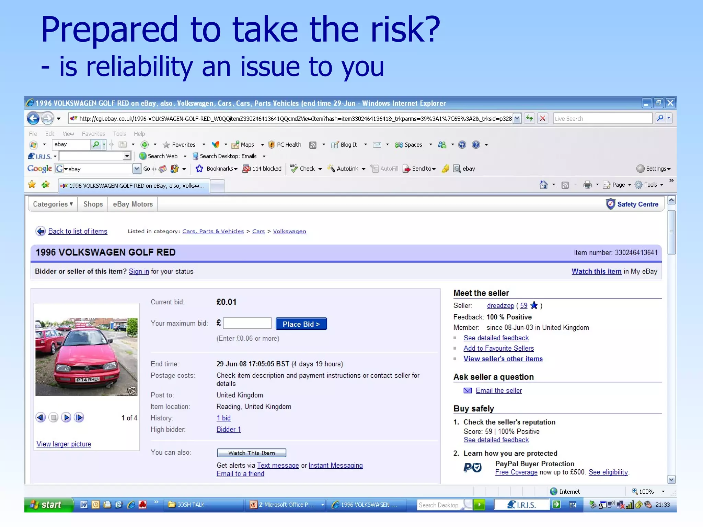The image size is (703, 527).
Task: Open Maps from the Live toolbar
Action: click(x=243, y=145)
